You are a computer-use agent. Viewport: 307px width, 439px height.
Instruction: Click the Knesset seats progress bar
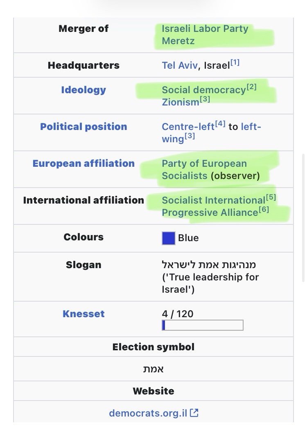[203, 325]
